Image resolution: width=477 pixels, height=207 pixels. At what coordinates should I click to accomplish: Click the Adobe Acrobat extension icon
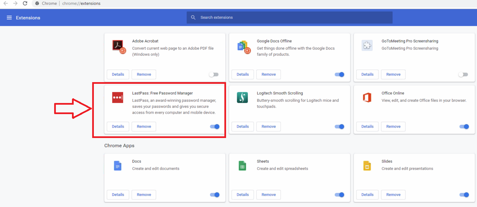coord(119,46)
